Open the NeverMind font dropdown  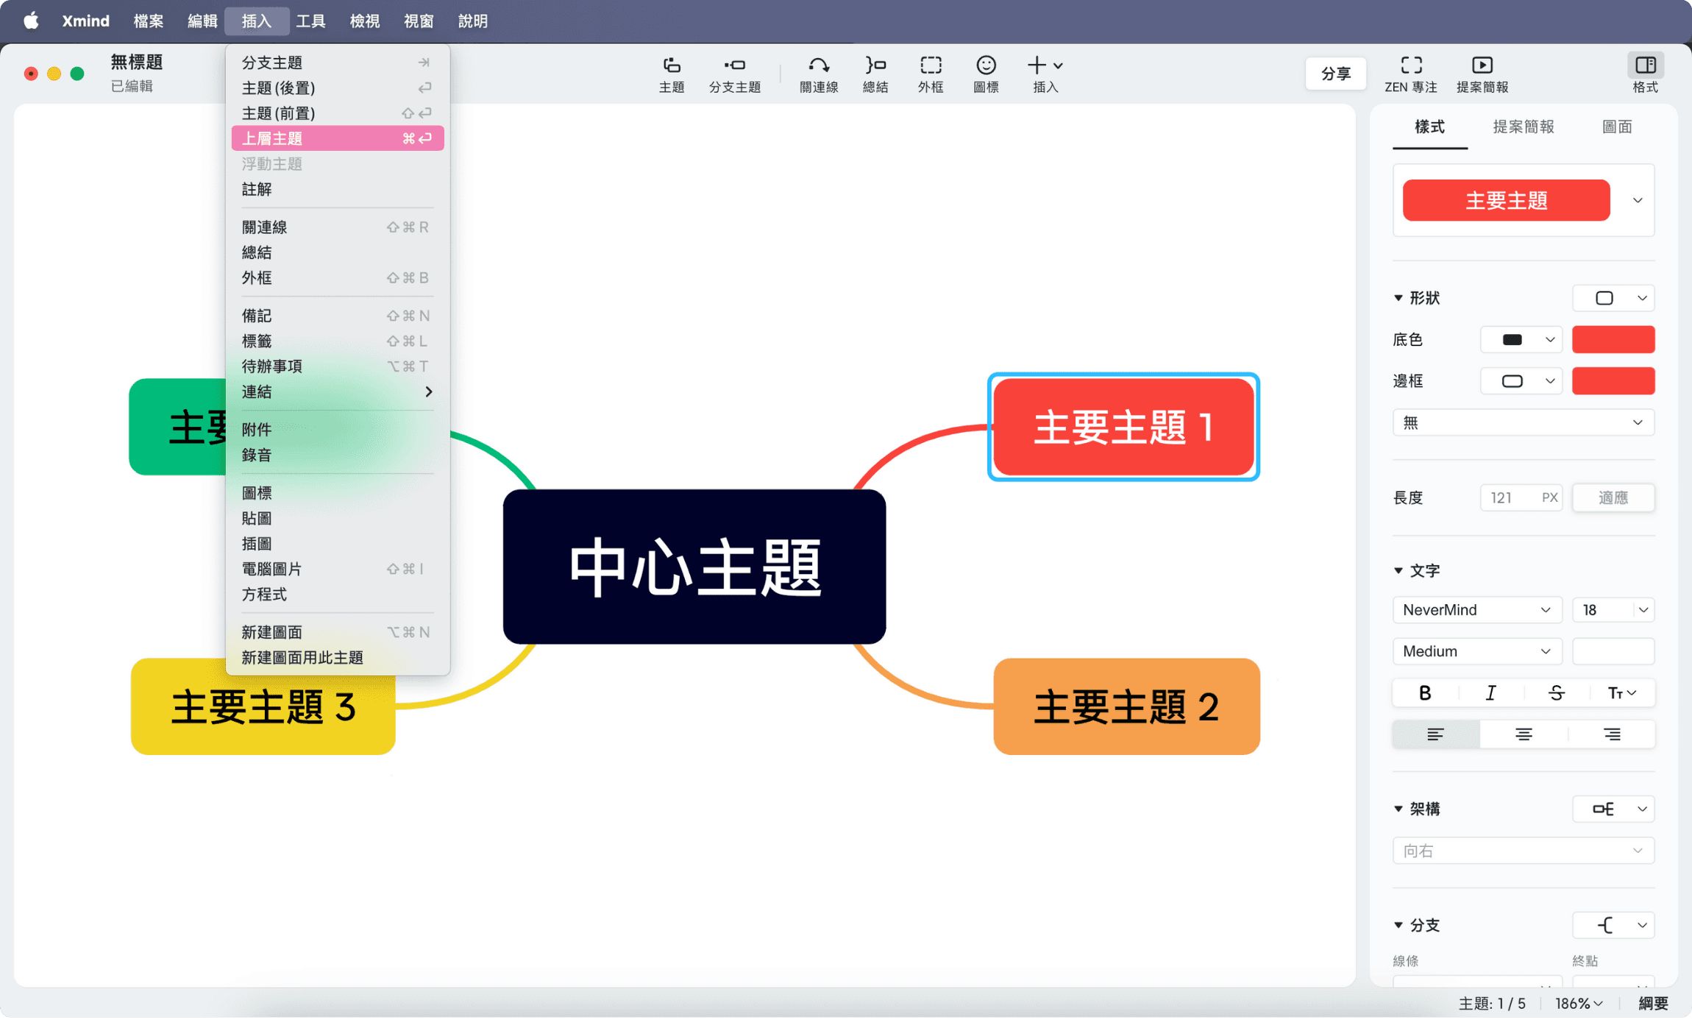[1476, 609]
